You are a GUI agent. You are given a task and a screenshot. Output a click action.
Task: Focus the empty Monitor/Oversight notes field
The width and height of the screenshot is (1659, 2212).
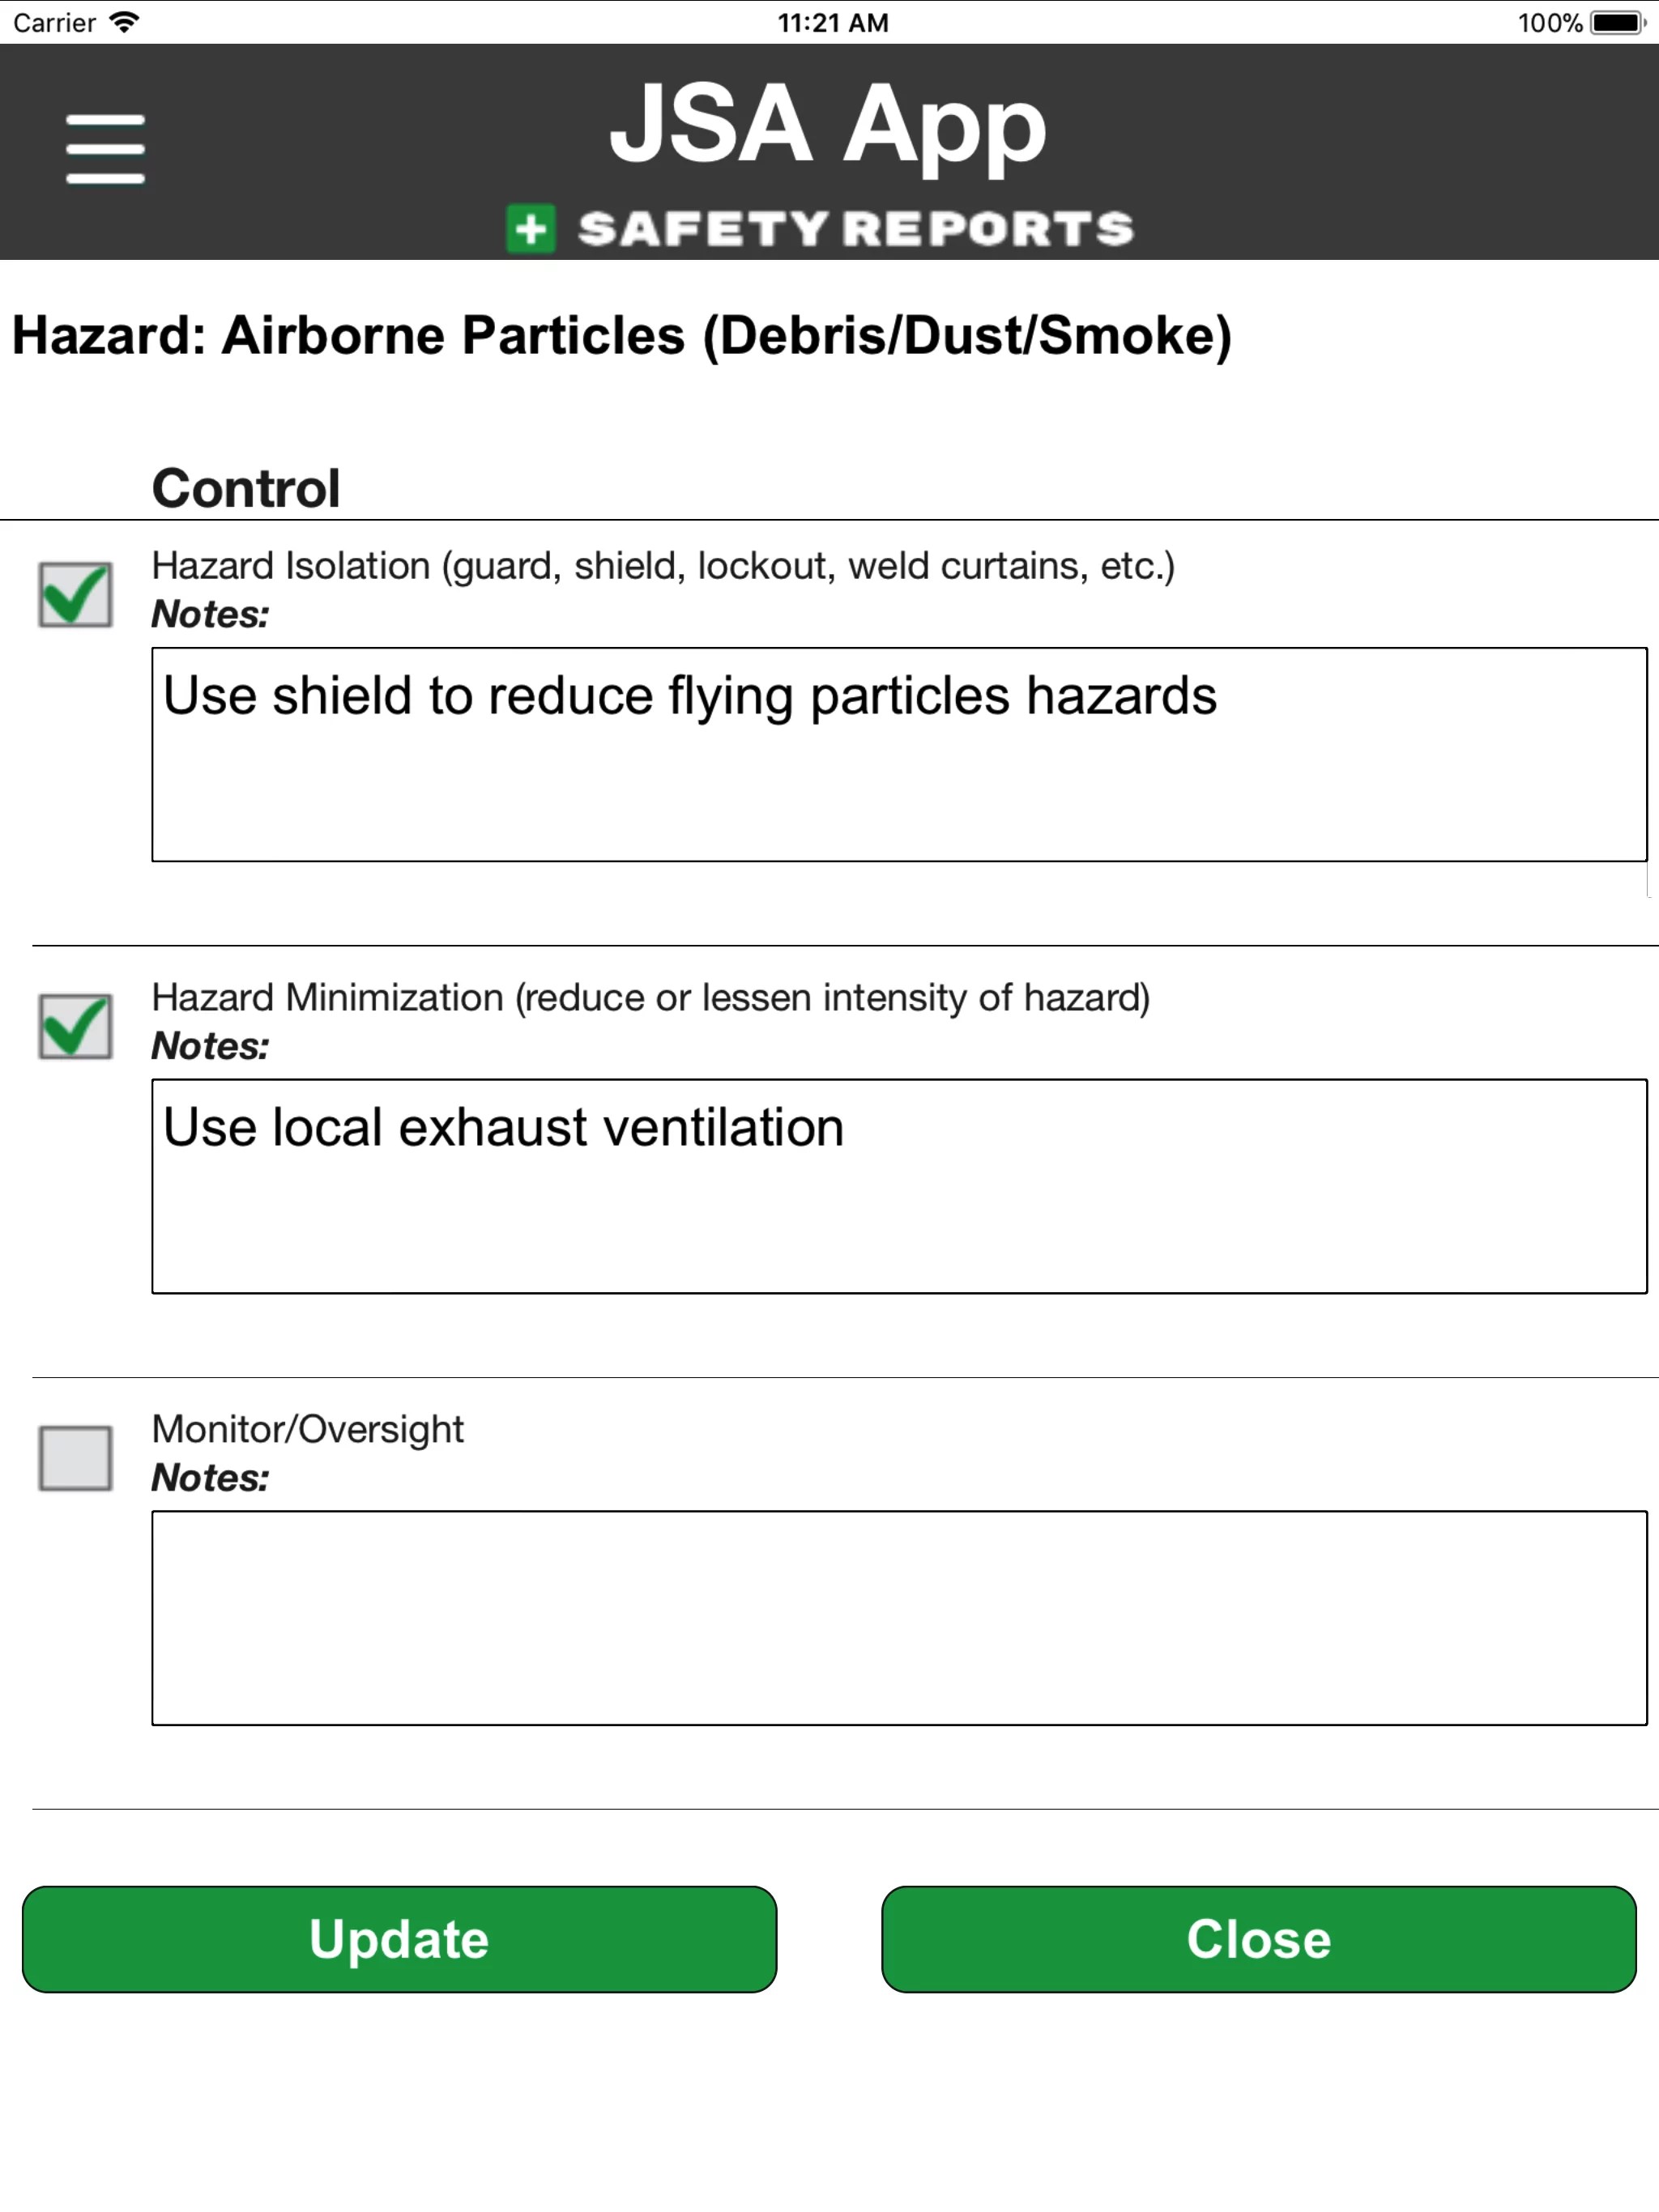pyautogui.click(x=898, y=1618)
